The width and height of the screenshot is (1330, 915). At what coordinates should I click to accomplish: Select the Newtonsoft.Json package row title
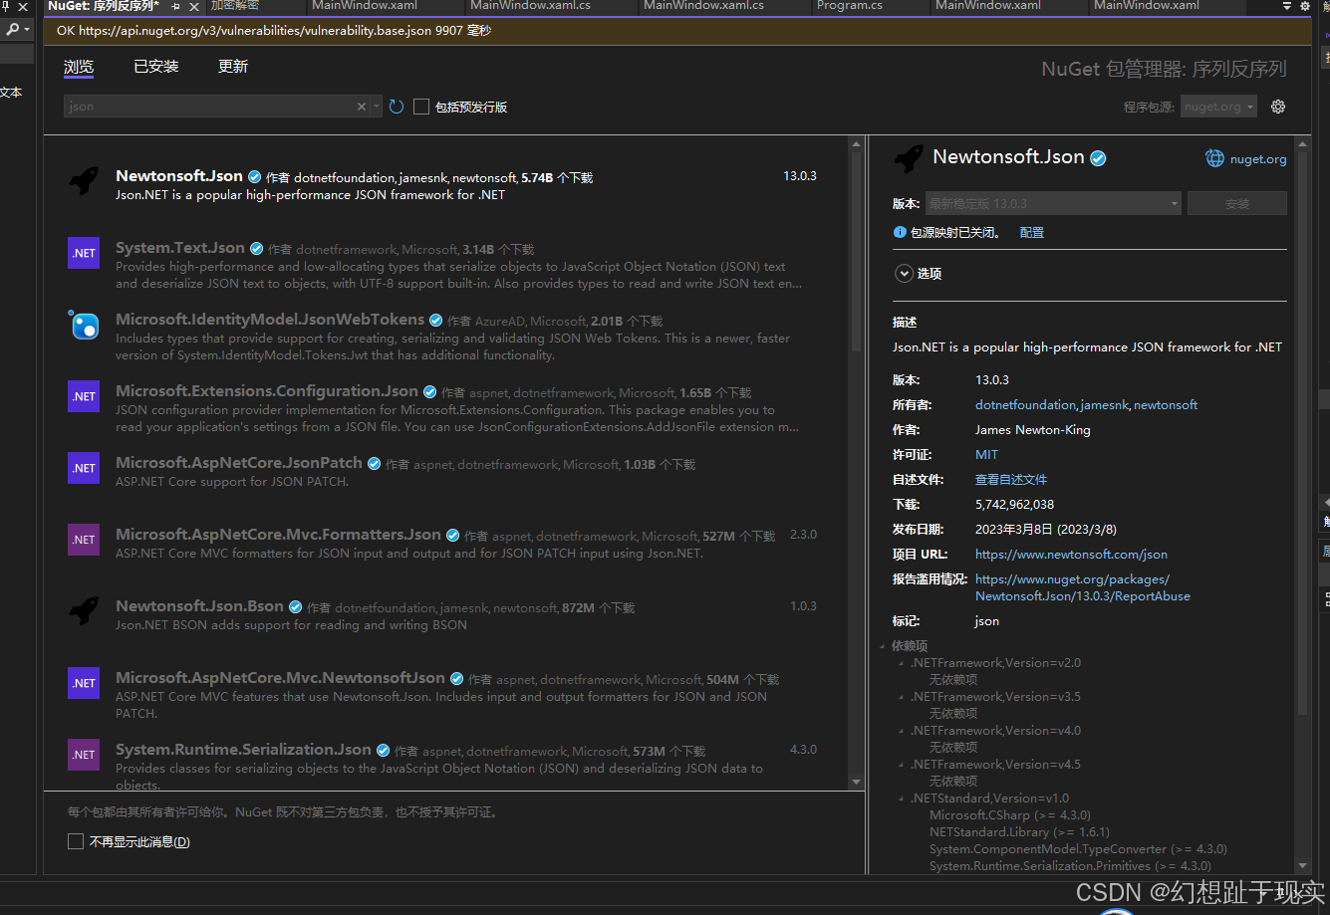click(179, 175)
